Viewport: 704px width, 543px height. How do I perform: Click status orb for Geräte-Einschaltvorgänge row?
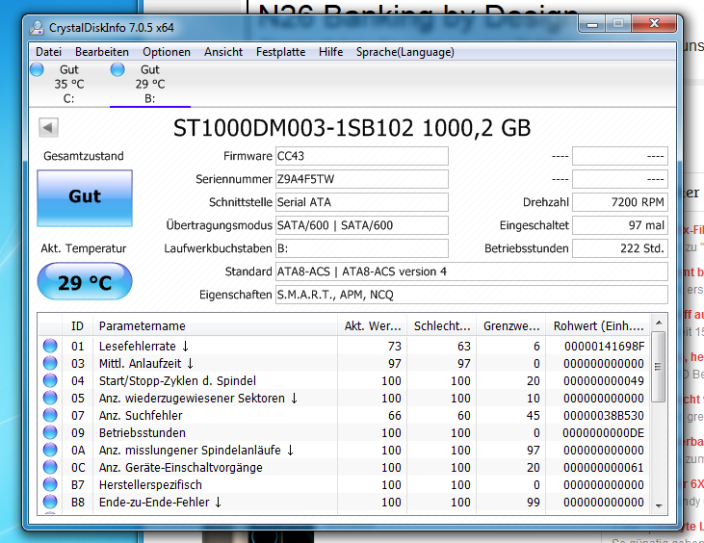[50, 467]
